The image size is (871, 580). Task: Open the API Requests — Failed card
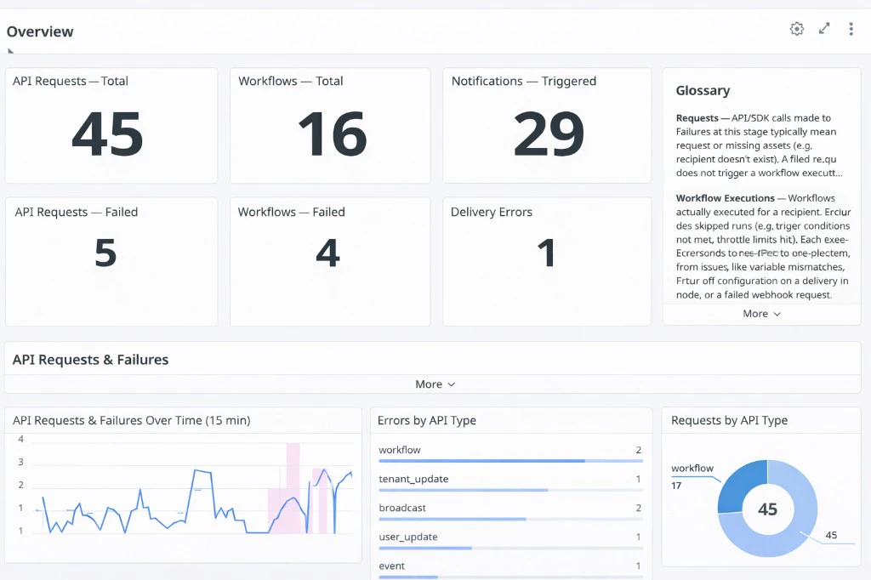[x=111, y=262]
